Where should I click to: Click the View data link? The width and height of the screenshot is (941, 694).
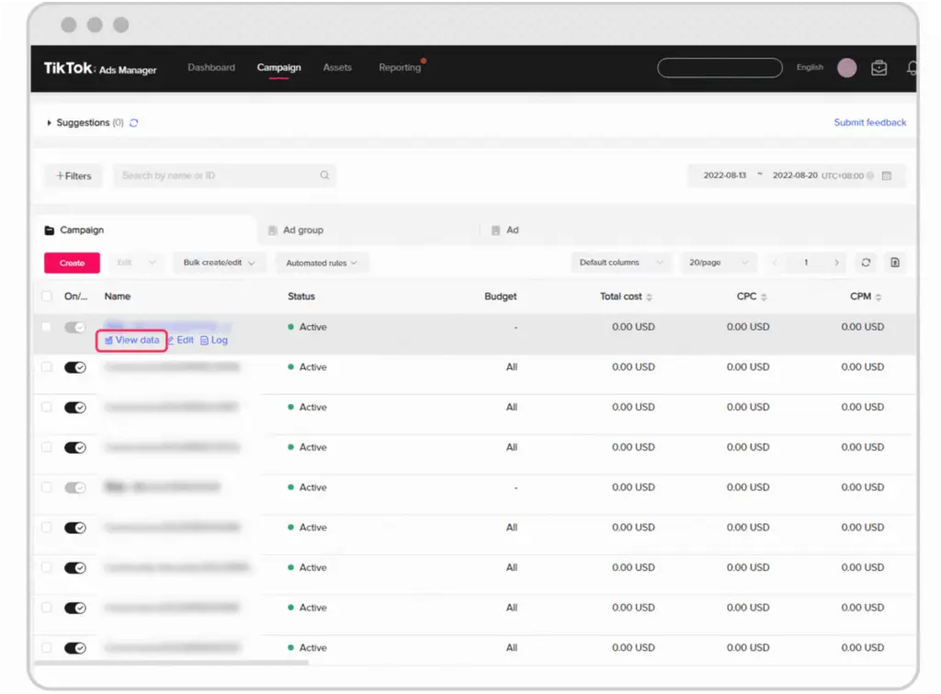click(132, 341)
